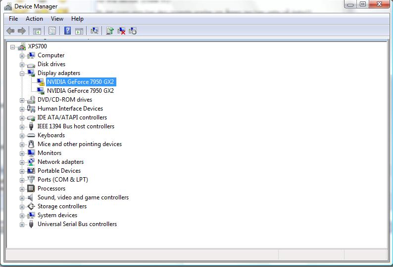Expand the Network adapters node
The height and width of the screenshot is (267, 393).
pyautogui.click(x=22, y=162)
